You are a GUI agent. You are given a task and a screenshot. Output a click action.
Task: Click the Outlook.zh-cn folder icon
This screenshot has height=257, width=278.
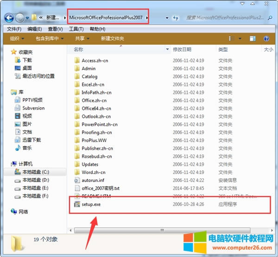point(77,116)
